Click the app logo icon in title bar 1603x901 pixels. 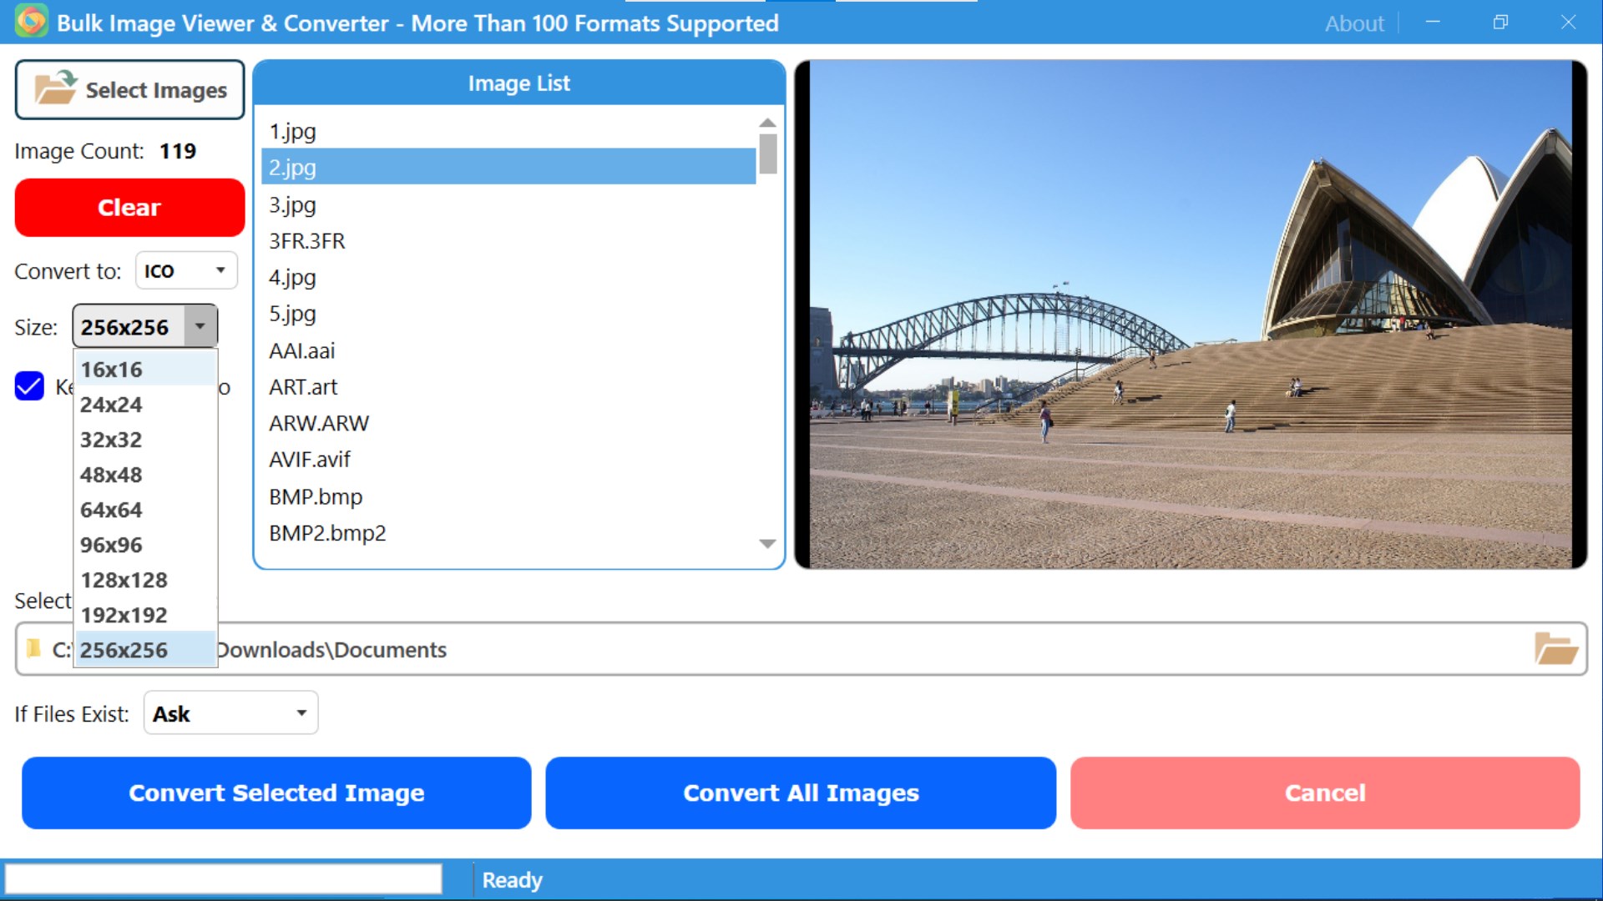pyautogui.click(x=31, y=22)
